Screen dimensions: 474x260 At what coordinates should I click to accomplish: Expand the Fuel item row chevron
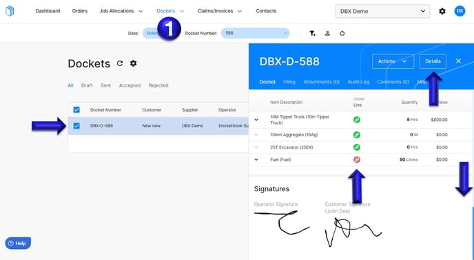coord(256,160)
